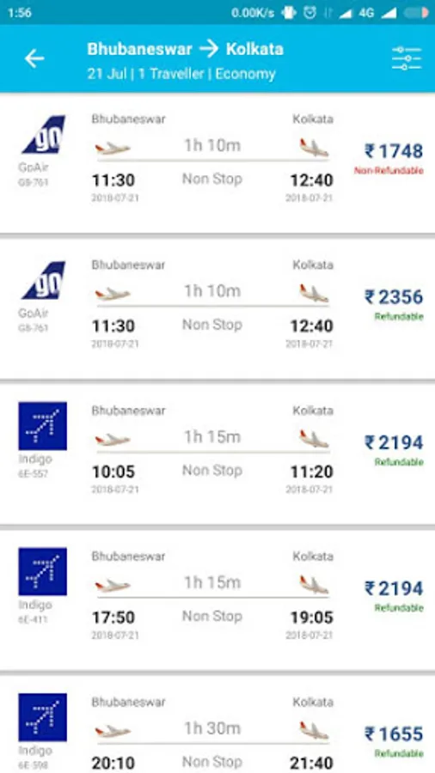Open the filter sliders icon

407,58
